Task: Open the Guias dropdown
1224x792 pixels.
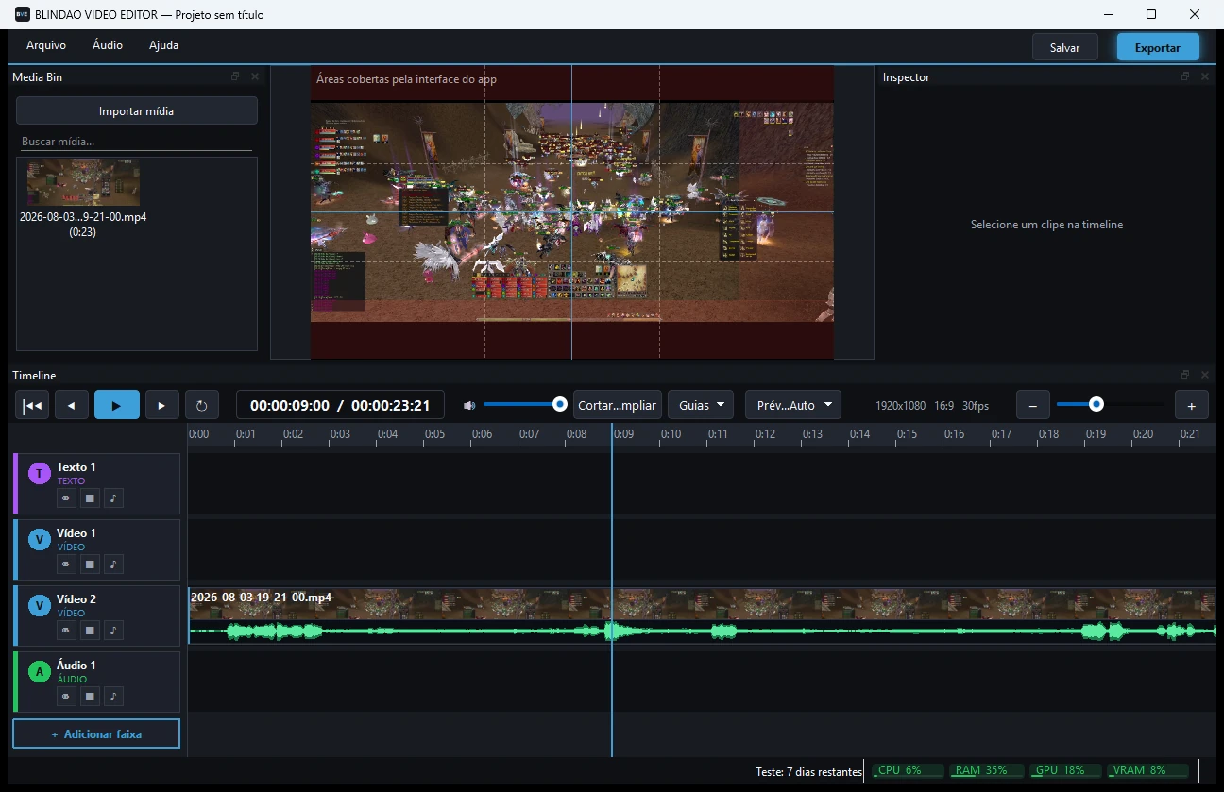Action: pos(701,405)
